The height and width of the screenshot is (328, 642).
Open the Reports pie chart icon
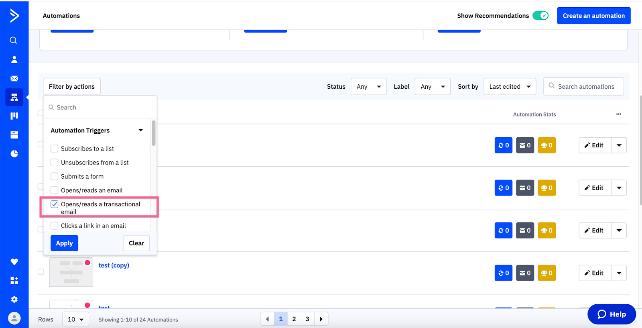14,154
